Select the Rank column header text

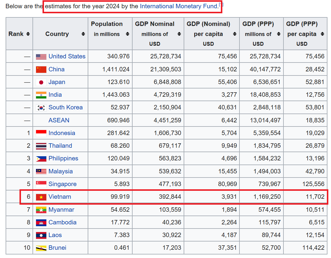pyautogui.click(x=16, y=34)
